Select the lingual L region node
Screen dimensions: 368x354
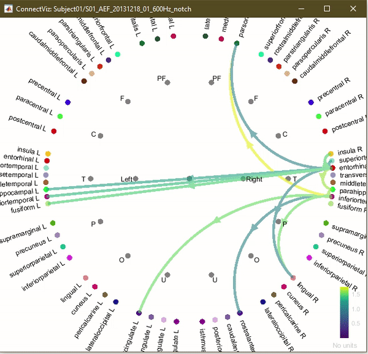85,278
